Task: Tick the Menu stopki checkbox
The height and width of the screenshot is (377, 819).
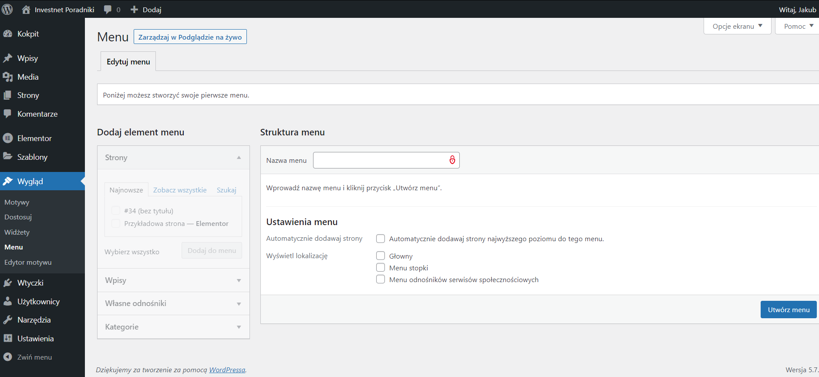Action: (381, 267)
